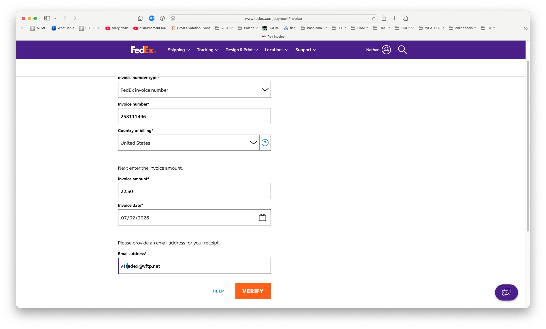The width and height of the screenshot is (546, 329).
Task: Click the Safari share icon
Action: (x=384, y=18)
